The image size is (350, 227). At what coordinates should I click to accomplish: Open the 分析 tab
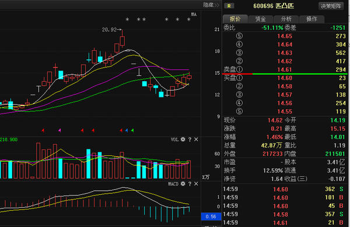[286, 19]
